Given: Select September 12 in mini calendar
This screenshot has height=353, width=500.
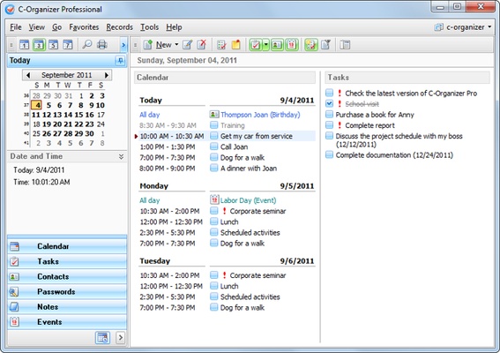Looking at the screenshot, I should pyautogui.click(x=47, y=115).
